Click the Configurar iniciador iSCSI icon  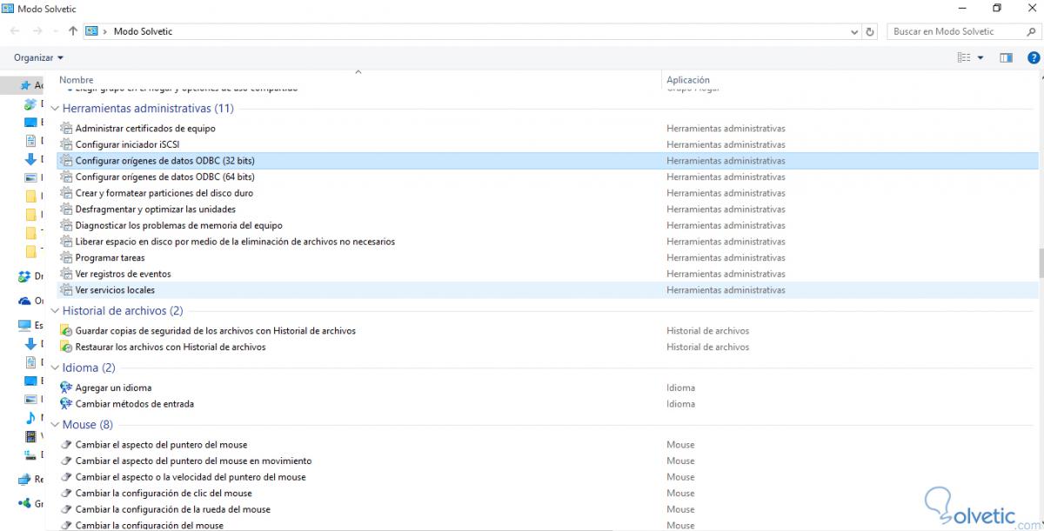pos(66,144)
